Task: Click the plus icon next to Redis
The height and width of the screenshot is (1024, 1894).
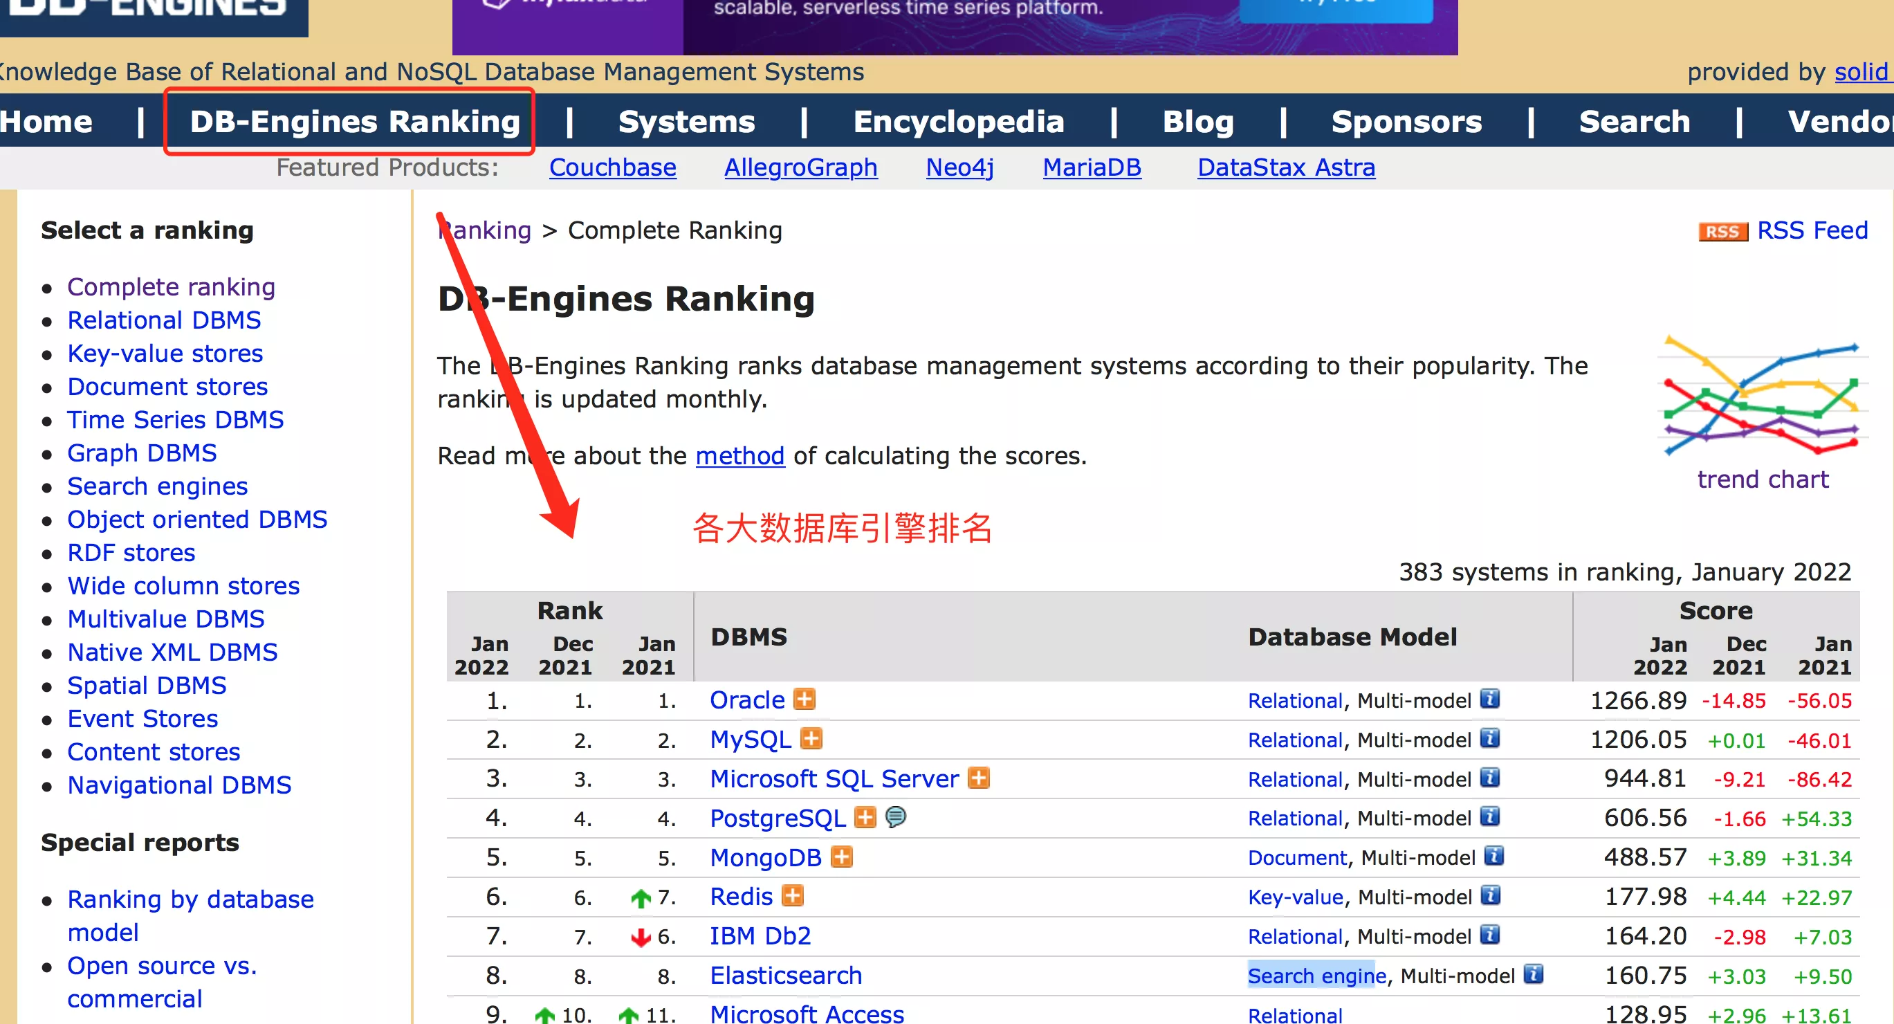Action: 793,896
